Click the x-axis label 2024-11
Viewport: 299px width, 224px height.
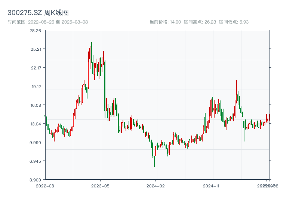click(x=211, y=186)
